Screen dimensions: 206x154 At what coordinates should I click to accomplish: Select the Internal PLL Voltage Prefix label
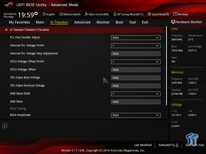click(27, 45)
